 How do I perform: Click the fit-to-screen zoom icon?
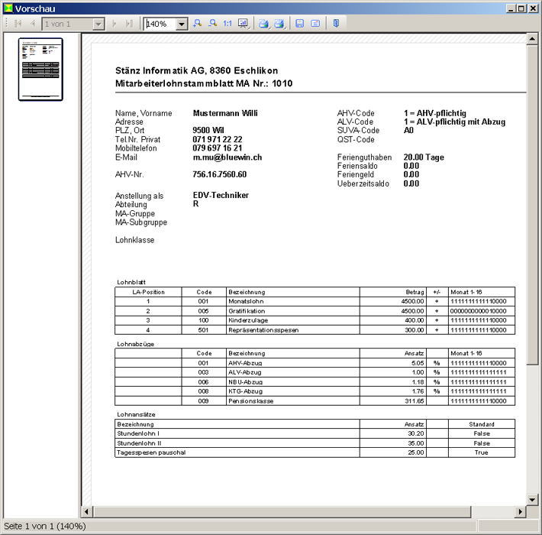click(244, 24)
